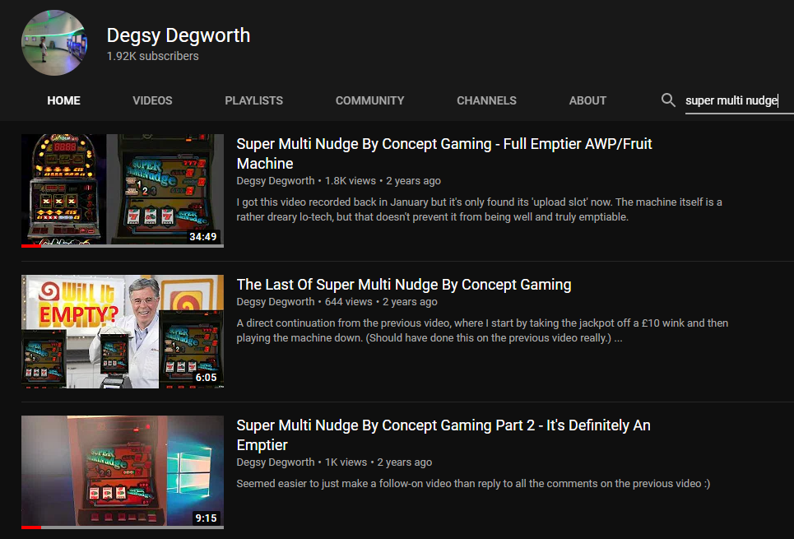794x539 pixels.
Task: Click Degsy Degworth link under the 644 views video
Action: [275, 302]
